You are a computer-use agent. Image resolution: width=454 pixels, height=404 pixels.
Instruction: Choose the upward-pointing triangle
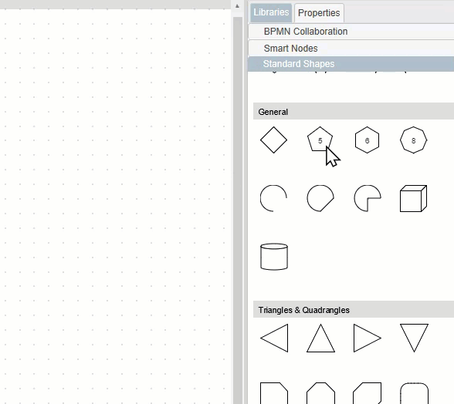(x=321, y=338)
